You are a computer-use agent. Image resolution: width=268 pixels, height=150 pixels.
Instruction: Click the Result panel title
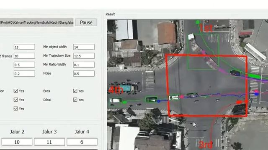pyautogui.click(x=110, y=14)
